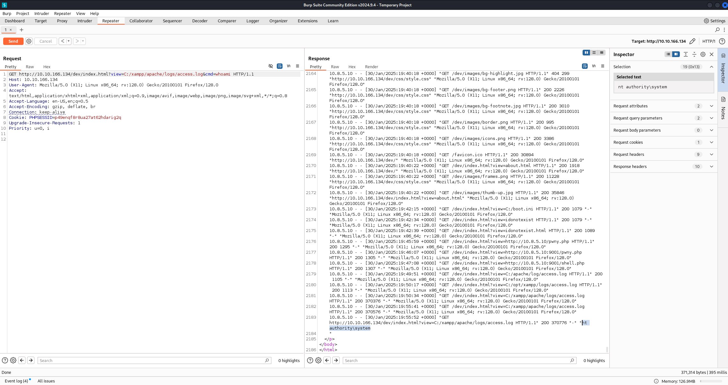Click search icon in tab bar
728x385 pixels.
[717, 30]
